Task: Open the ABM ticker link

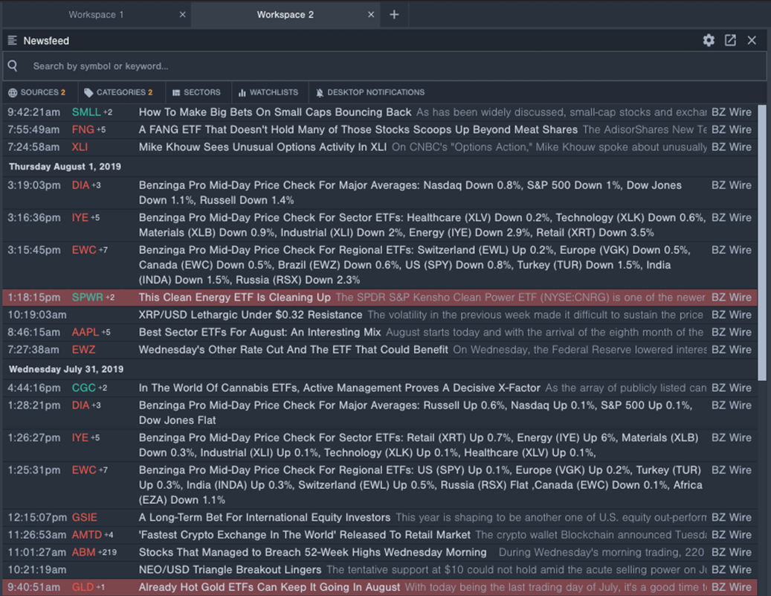Action: point(83,552)
